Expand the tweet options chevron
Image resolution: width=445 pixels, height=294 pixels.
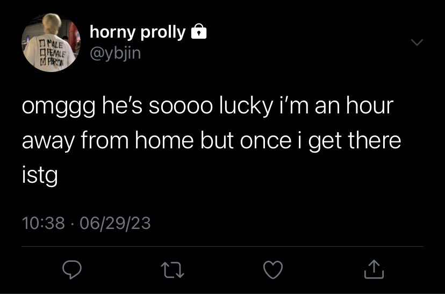417,42
